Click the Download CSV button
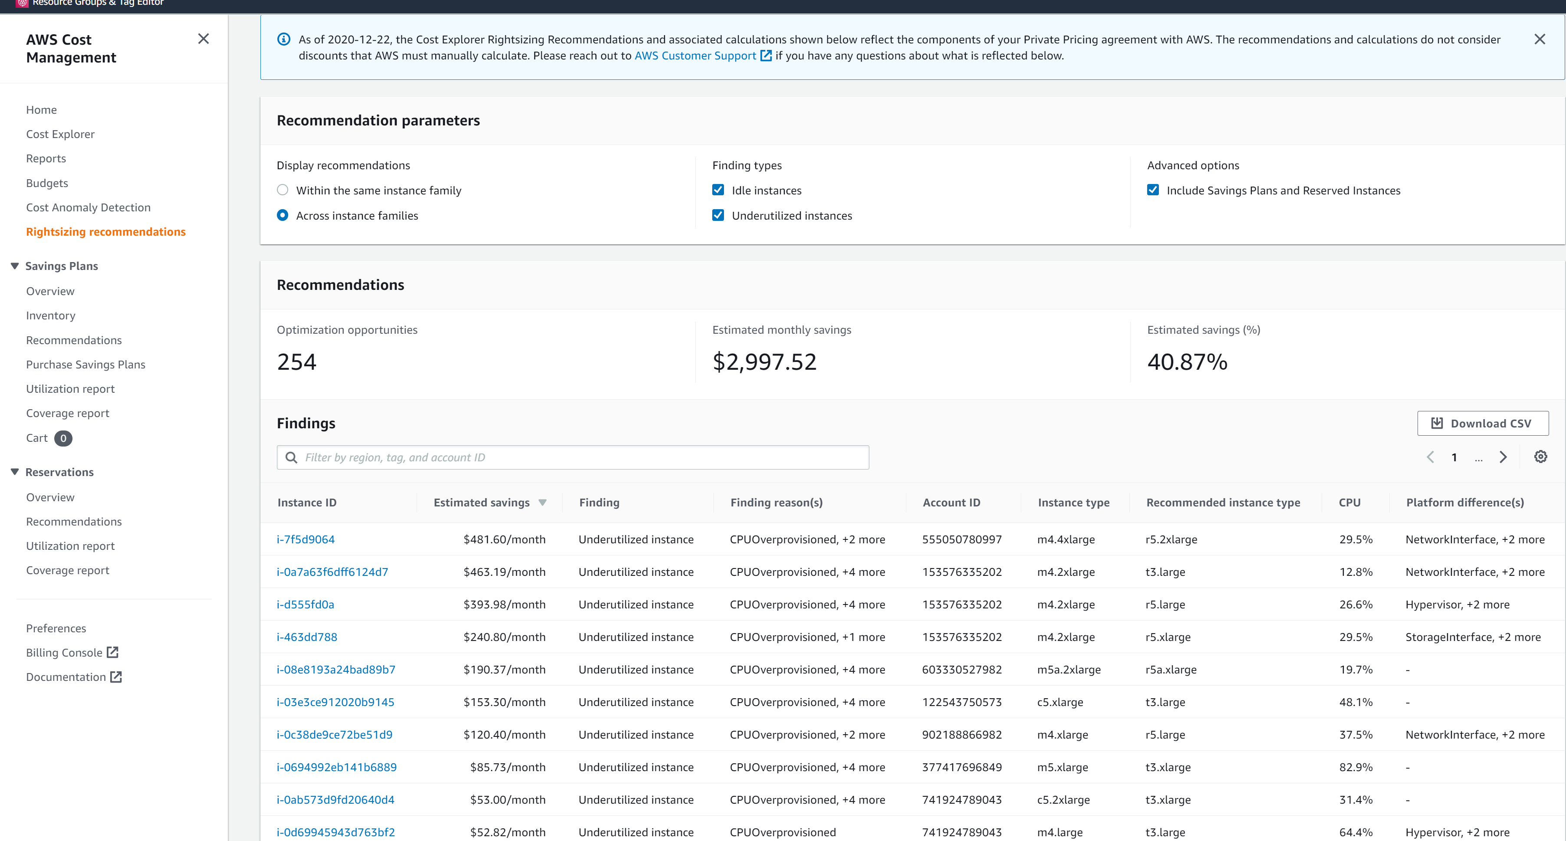Image resolution: width=1566 pixels, height=841 pixels. (x=1484, y=423)
